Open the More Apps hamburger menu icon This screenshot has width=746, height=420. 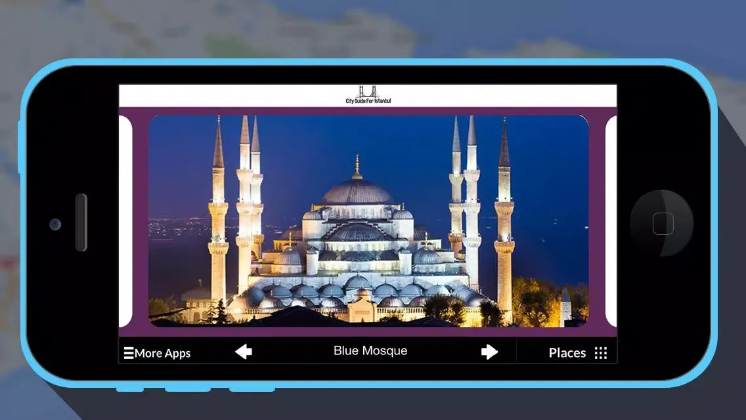point(129,353)
